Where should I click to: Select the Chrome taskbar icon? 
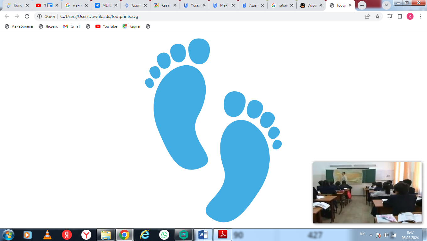[x=125, y=234]
